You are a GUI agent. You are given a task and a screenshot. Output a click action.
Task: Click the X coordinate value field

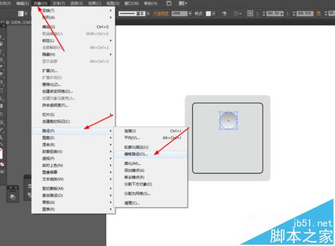(x=275, y=13)
